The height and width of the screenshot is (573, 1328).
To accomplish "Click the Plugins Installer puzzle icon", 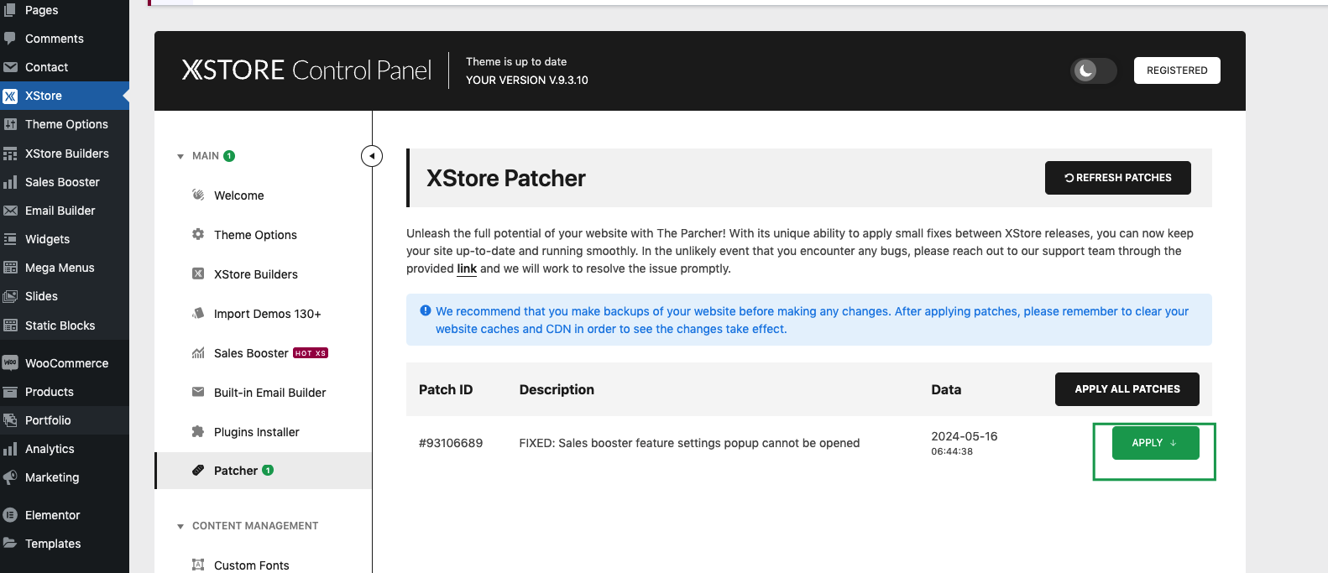I will click(x=198, y=431).
